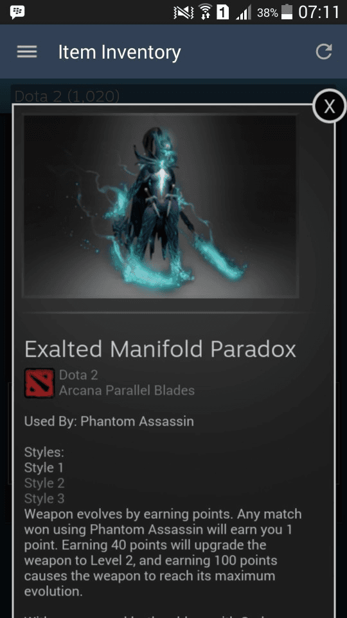The width and height of the screenshot is (347, 618).
Task: Select Style 2 of the arcana
Action: (44, 483)
